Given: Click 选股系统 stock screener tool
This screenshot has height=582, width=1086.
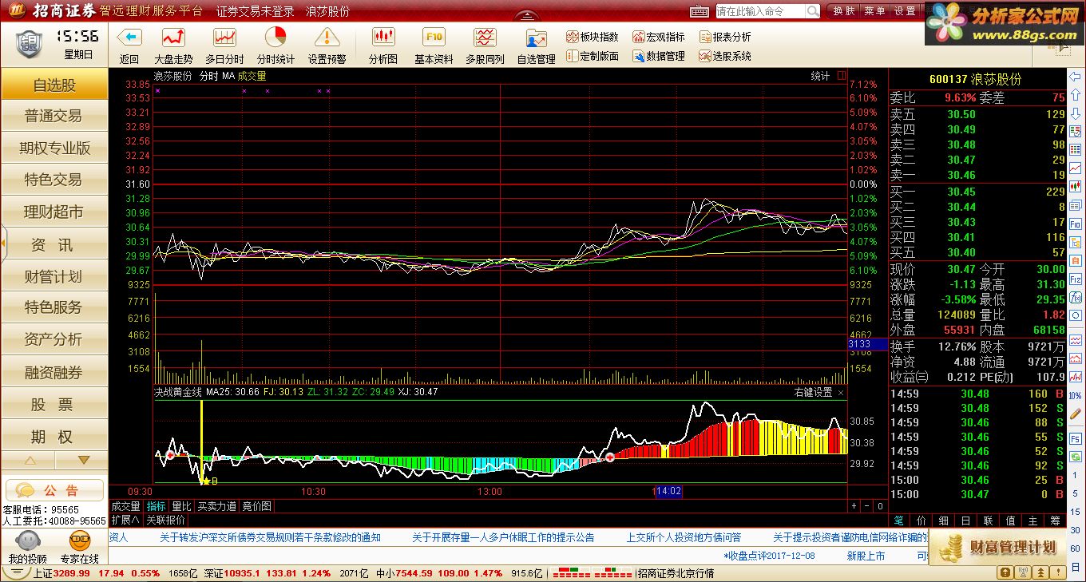Looking at the screenshot, I should [x=725, y=56].
